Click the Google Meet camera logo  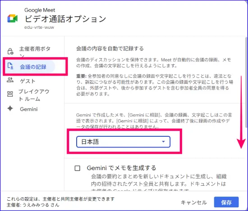coord(13,18)
